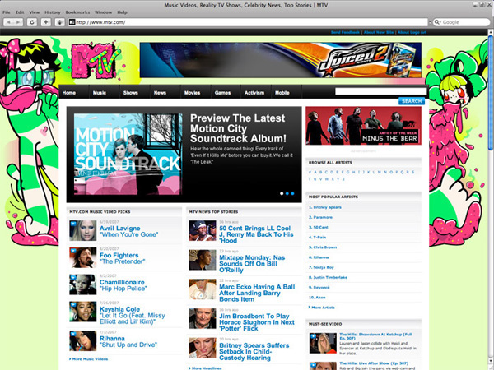Click video icon on The Hills Showdown thumbnail
Screen dimensions: 494x370
pos(313,335)
